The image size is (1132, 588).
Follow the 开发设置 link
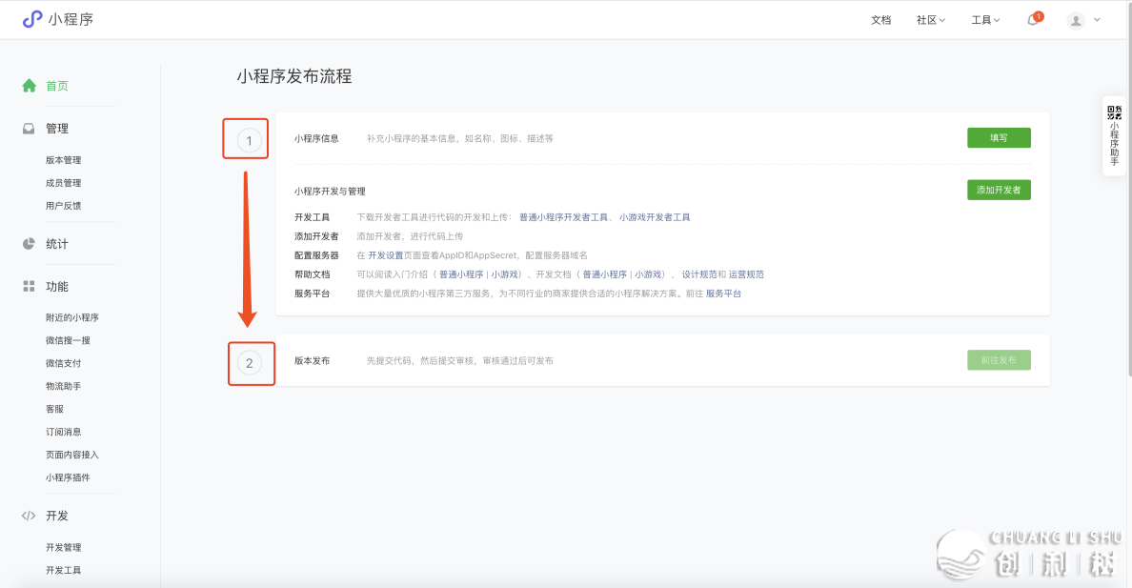point(387,255)
